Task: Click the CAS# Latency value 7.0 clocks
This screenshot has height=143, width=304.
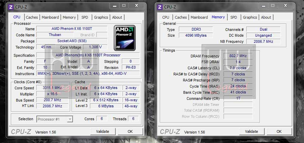Action: click(238, 68)
